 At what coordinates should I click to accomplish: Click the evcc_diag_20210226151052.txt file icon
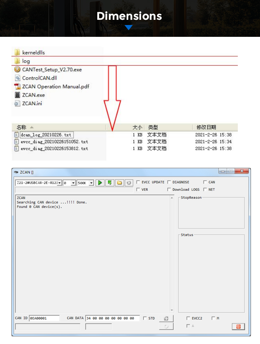(16, 142)
